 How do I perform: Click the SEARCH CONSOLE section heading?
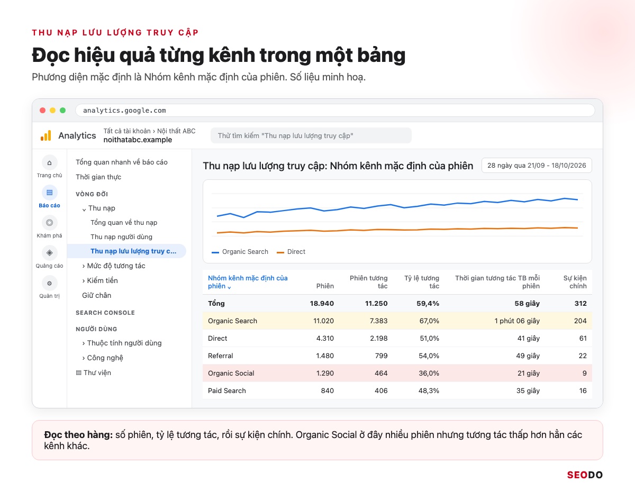coord(105,313)
